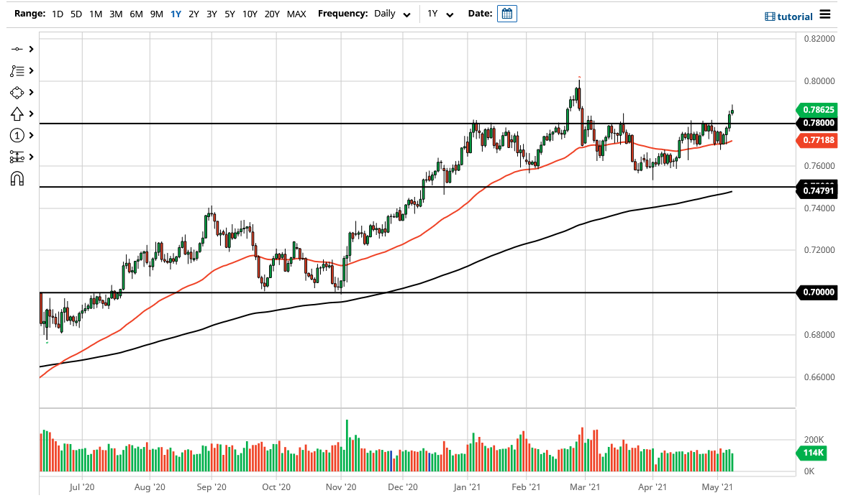The height and width of the screenshot is (498, 841).
Task: Select the multi-segment line drawing tool
Action: pos(18,70)
